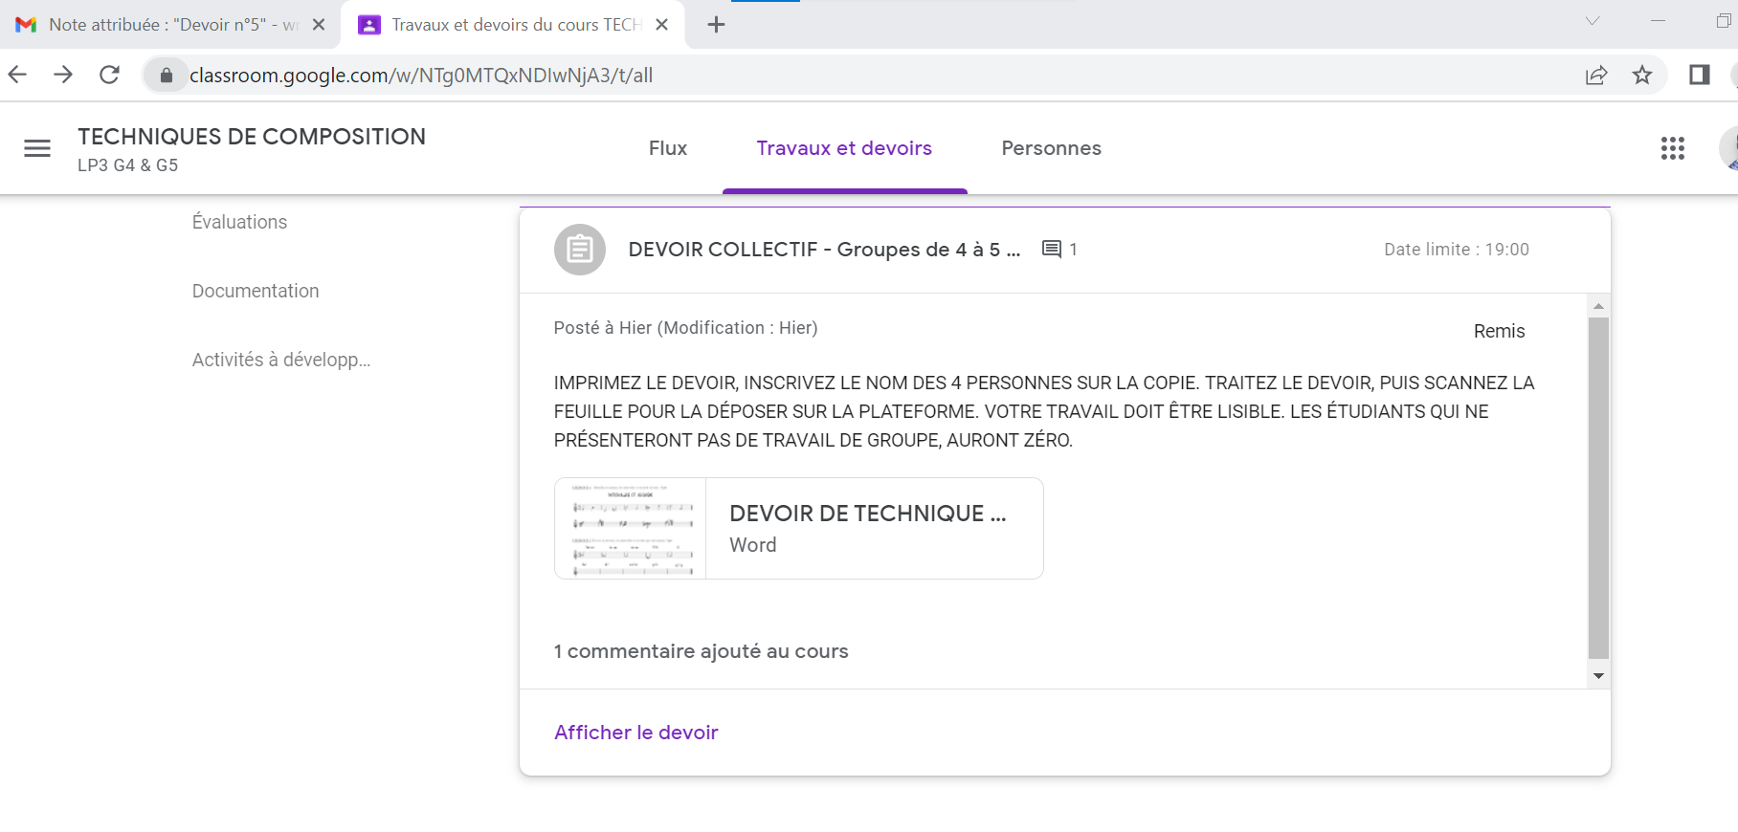Click the assignment clipboard icon

[580, 250]
